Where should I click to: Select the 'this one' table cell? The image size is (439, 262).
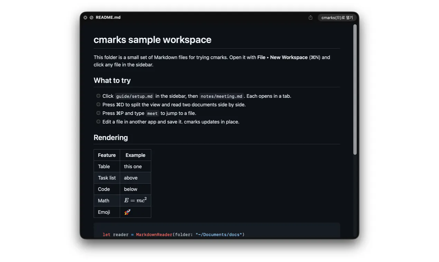click(x=136, y=167)
